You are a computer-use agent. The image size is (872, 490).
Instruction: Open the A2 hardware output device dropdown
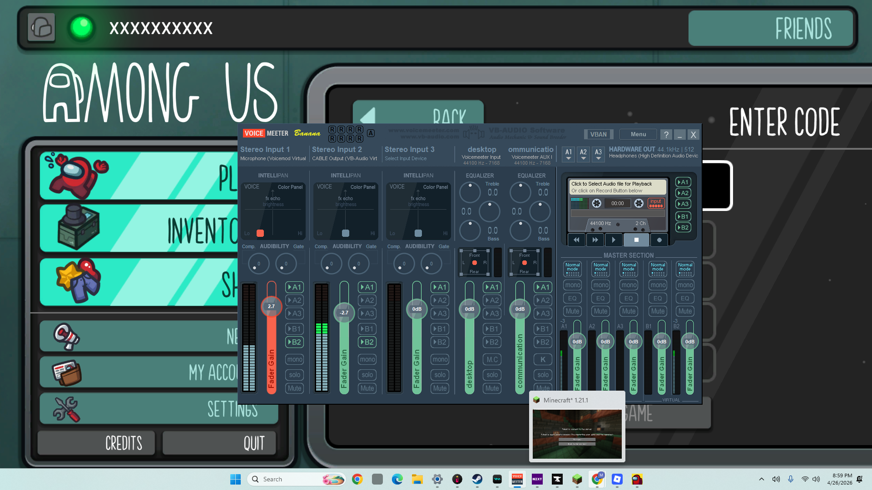pyautogui.click(x=583, y=154)
